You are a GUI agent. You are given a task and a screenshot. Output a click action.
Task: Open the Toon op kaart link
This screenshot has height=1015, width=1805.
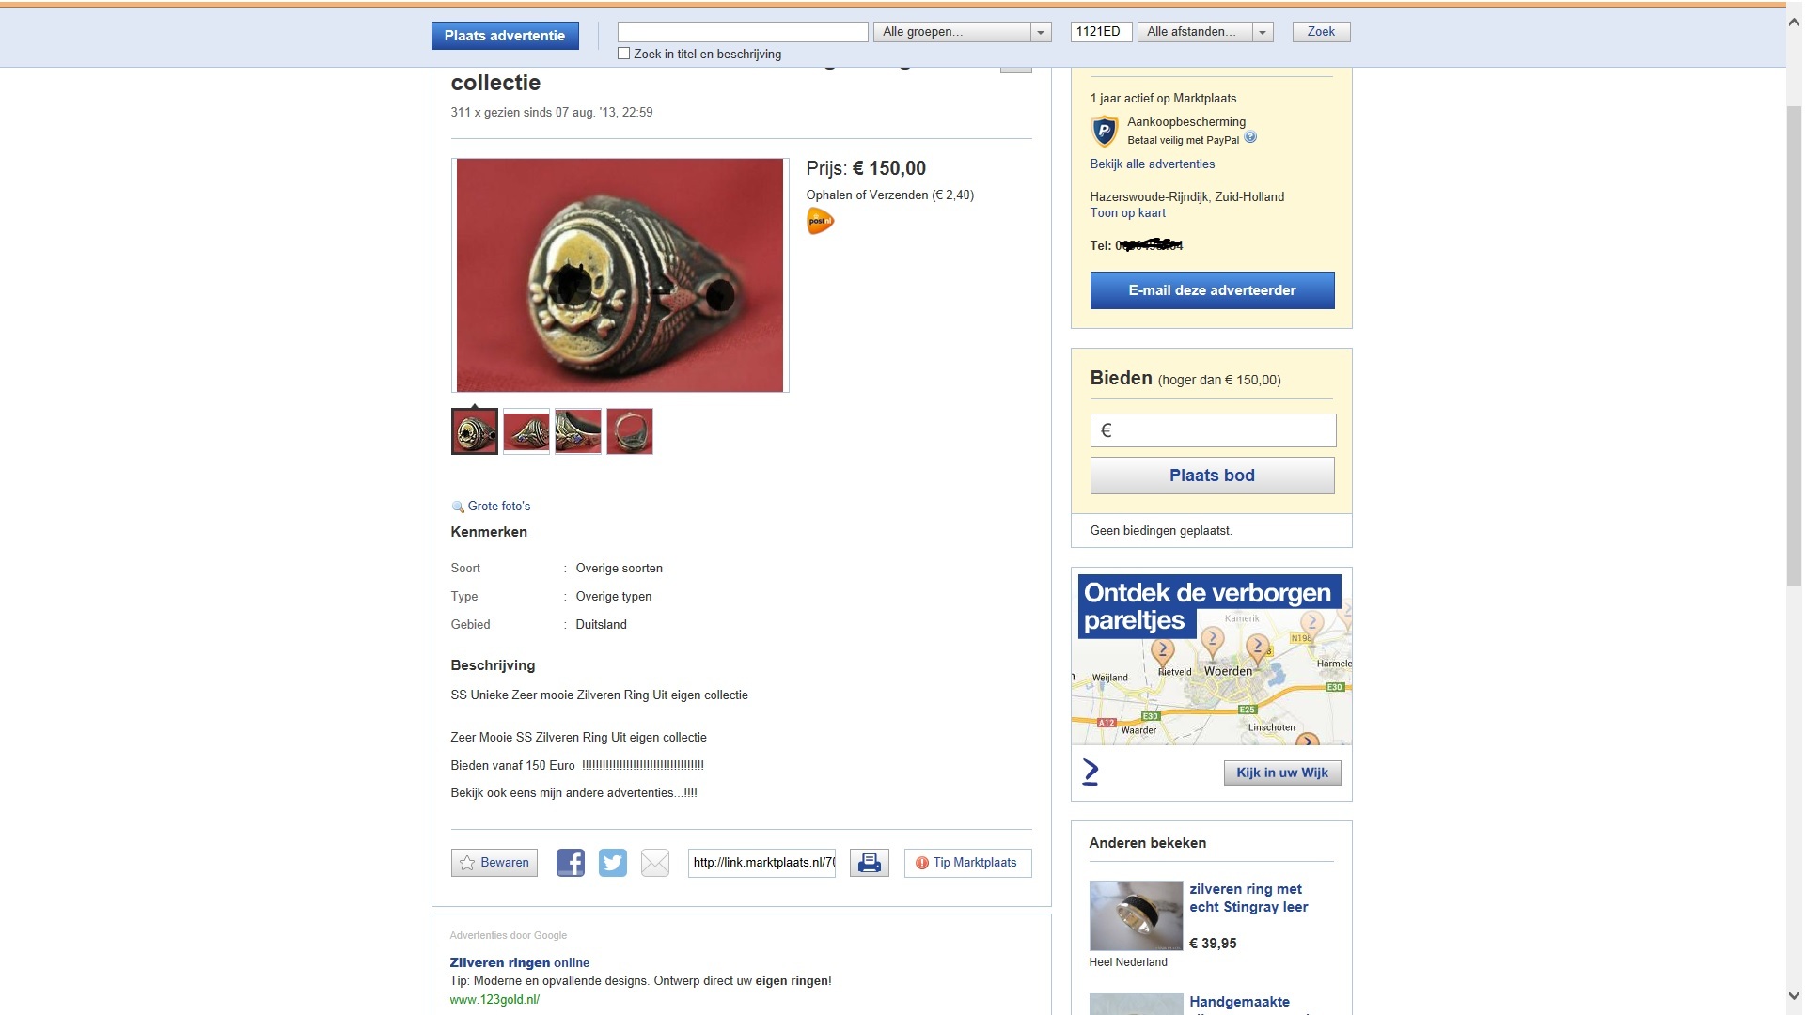(x=1128, y=213)
